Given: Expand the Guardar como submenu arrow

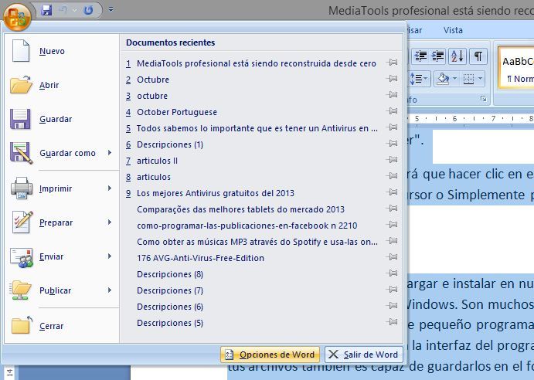Looking at the screenshot, I should click(x=110, y=153).
